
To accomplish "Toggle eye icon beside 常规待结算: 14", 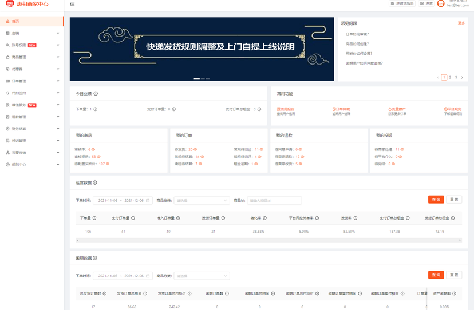I will tap(202, 157).
